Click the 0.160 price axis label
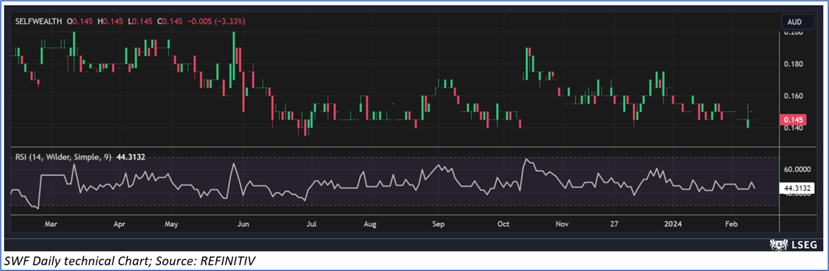Viewport: 829px width, 271px height. pyautogui.click(x=794, y=96)
